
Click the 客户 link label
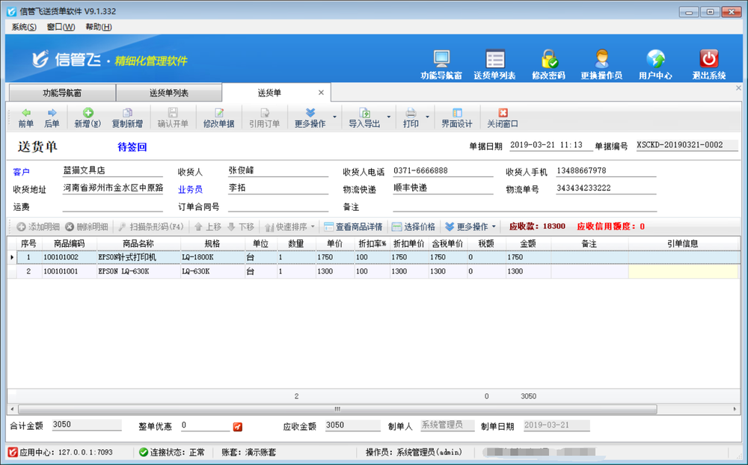click(21, 173)
